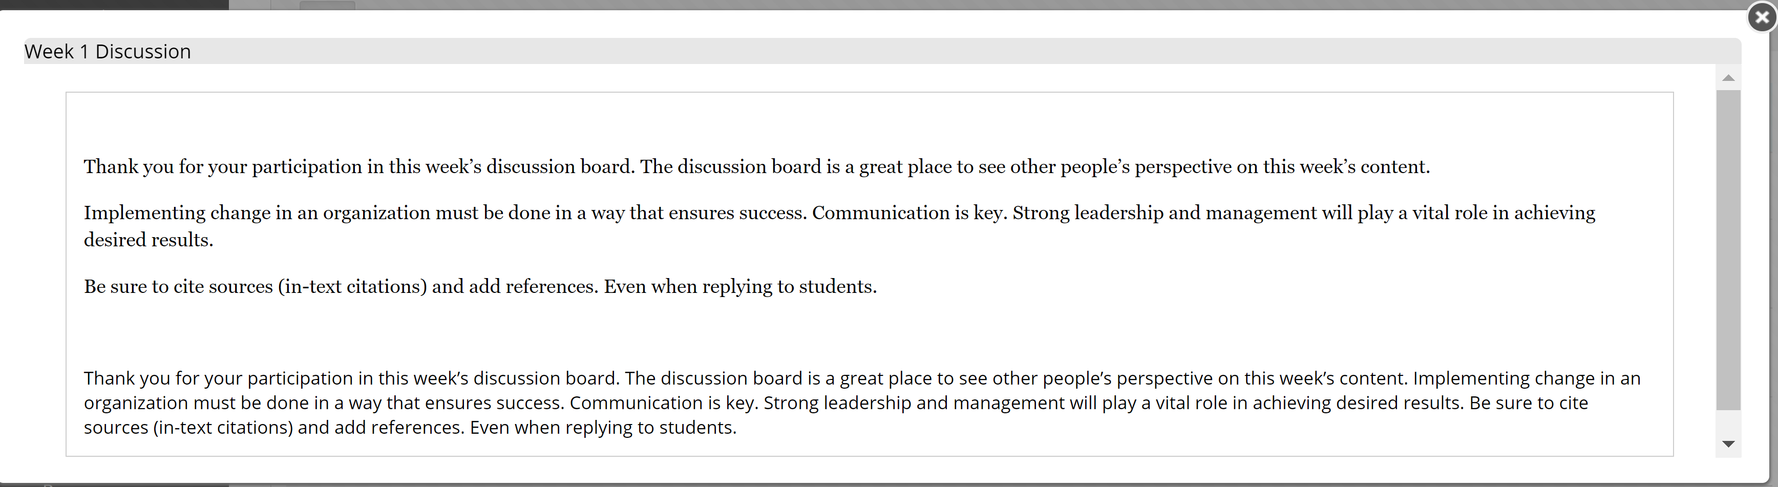Click "Even when replying to students." ending sans-serif text
Viewport: 1778px width, 487px height.
pyautogui.click(x=603, y=429)
